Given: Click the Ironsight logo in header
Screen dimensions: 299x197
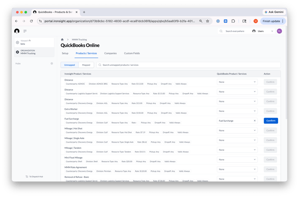Looking at the screenshot, I should (x=17, y=31).
